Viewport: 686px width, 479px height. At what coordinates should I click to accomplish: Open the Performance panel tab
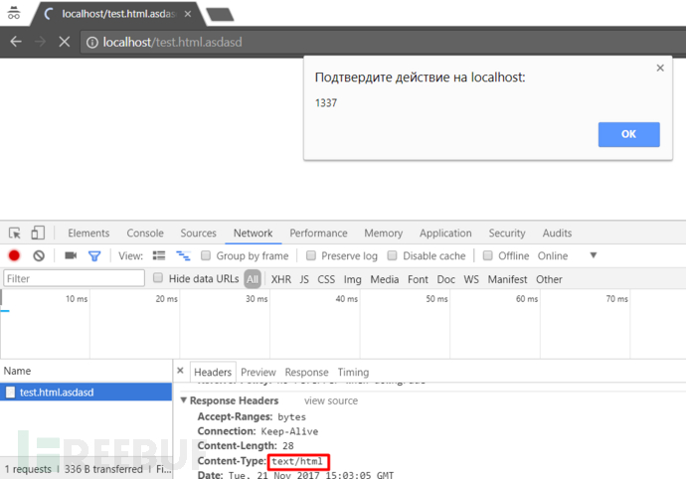[x=318, y=234]
